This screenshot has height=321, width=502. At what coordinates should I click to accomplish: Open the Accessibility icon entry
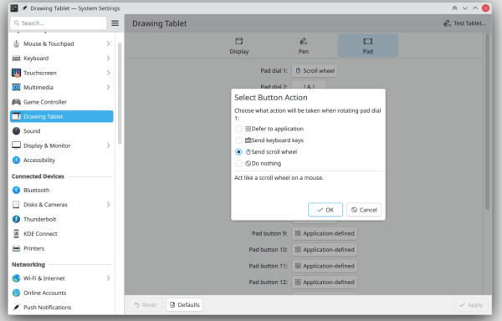coord(16,160)
